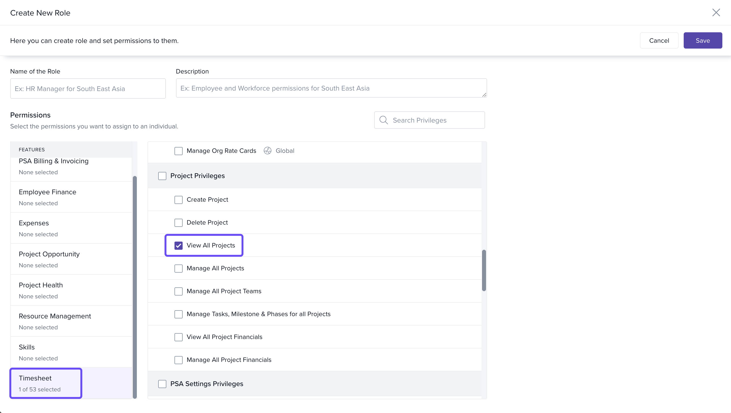Enable the Create Project permission
Image resolution: width=731 pixels, height=413 pixels.
[178, 200]
